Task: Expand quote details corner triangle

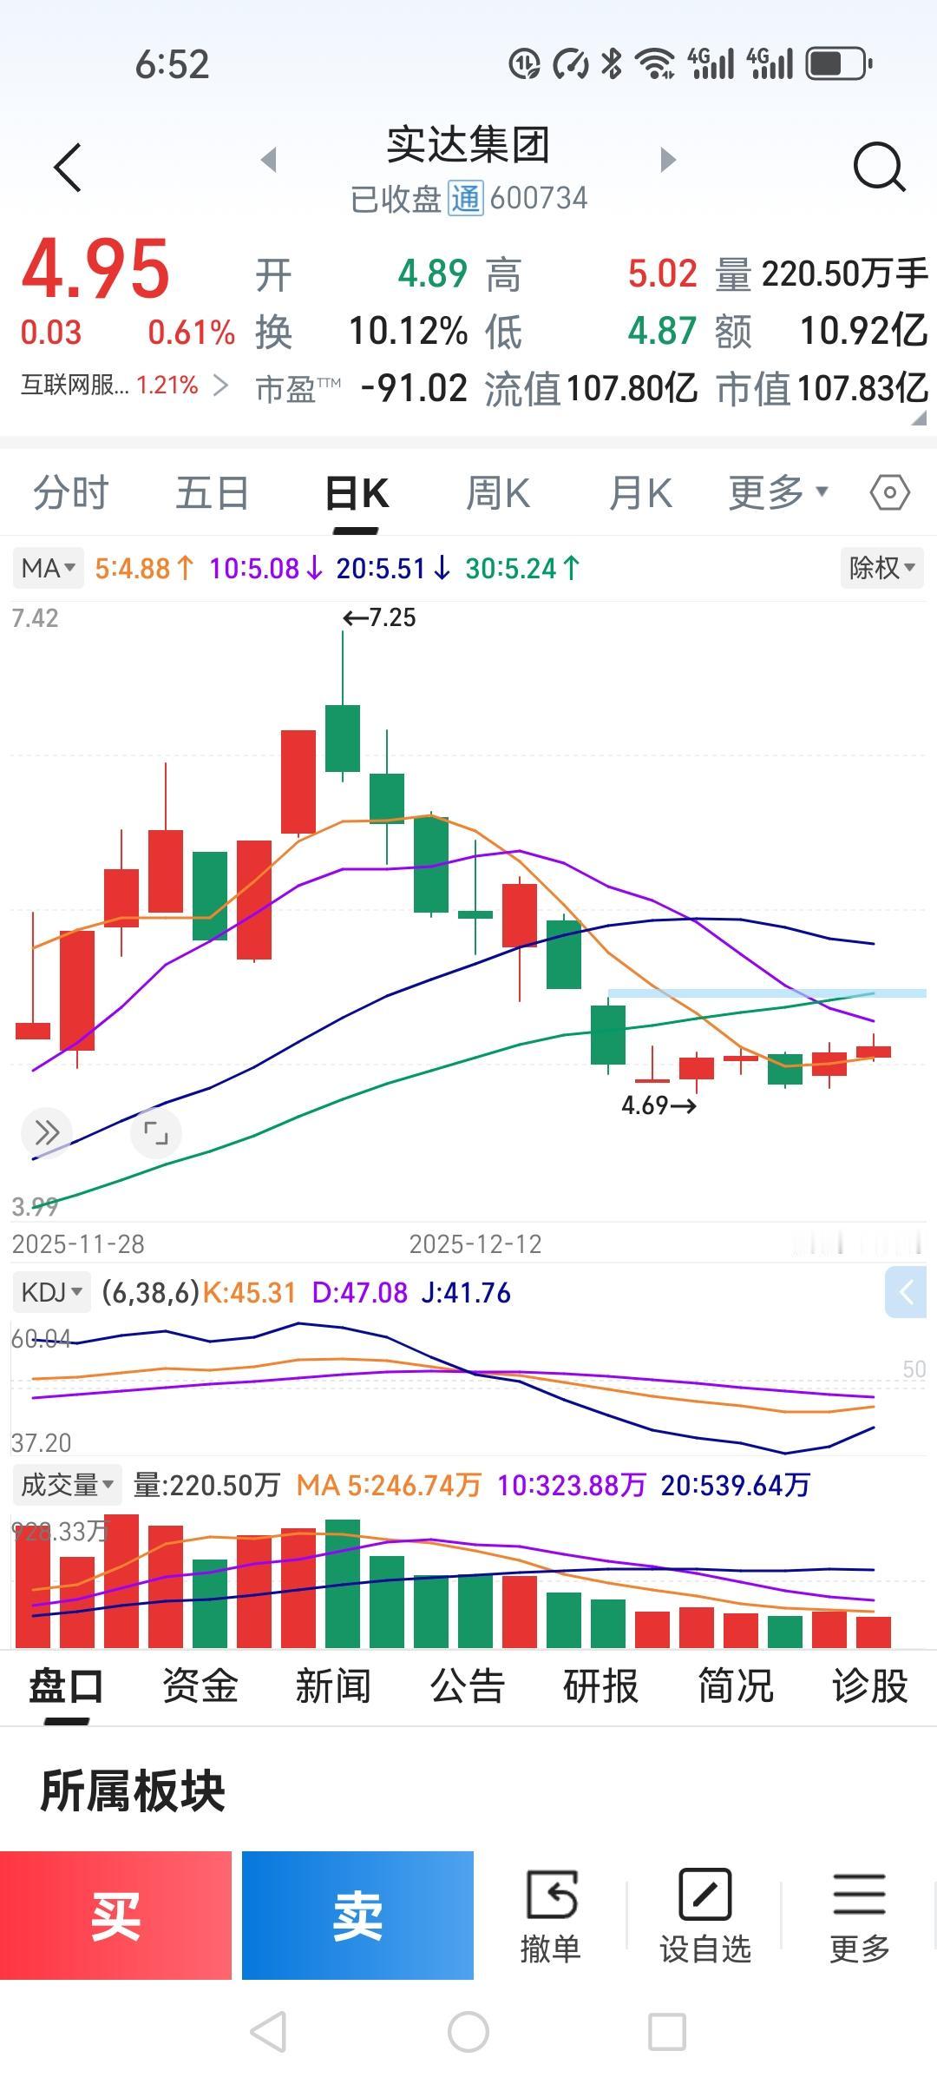Action: tap(918, 418)
